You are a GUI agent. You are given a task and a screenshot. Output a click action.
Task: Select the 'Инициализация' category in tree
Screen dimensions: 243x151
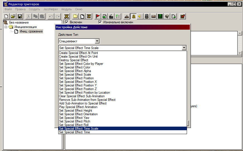click(26, 27)
